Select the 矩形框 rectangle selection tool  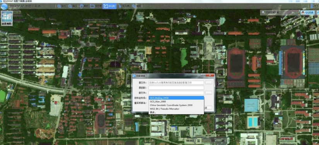coord(96,6)
